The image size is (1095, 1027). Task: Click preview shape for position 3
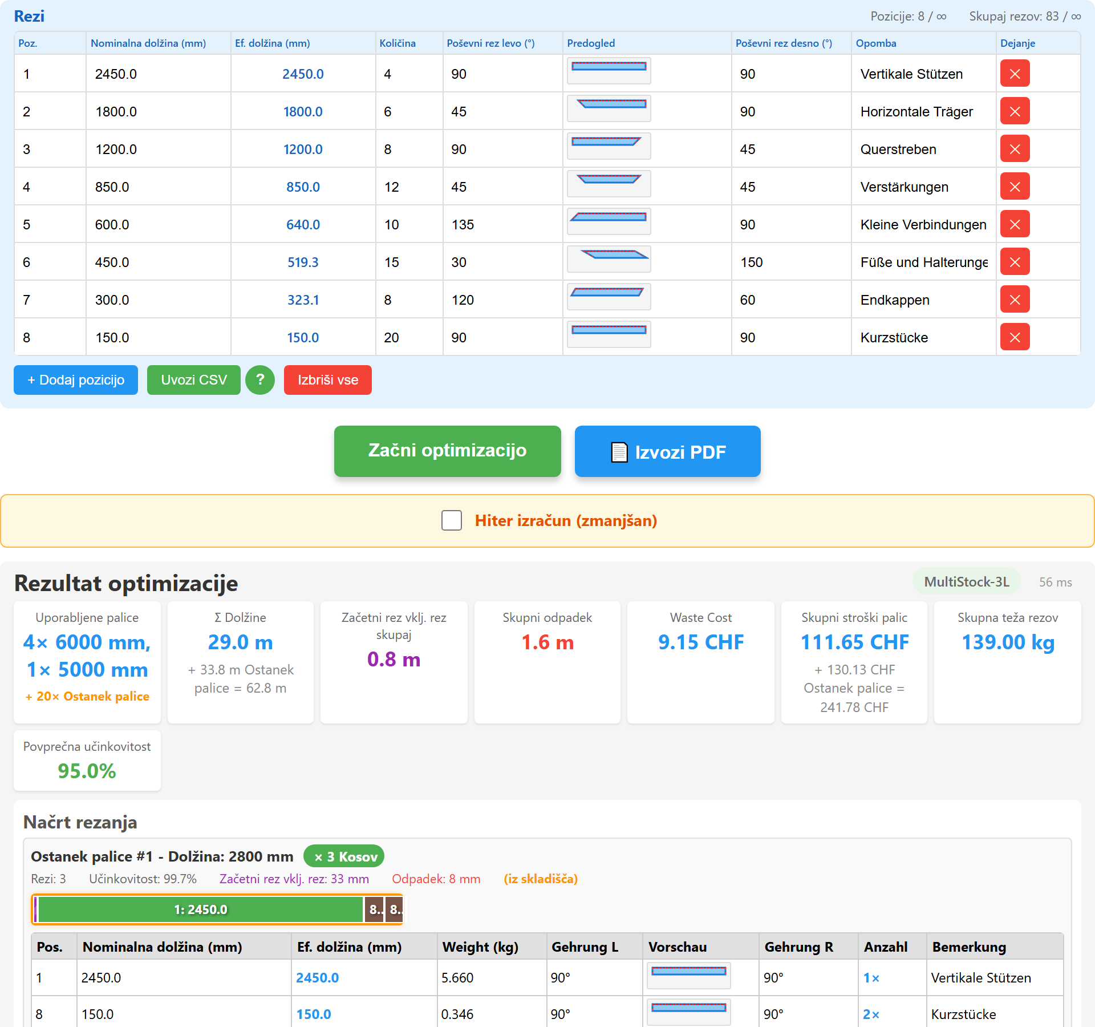point(609,146)
